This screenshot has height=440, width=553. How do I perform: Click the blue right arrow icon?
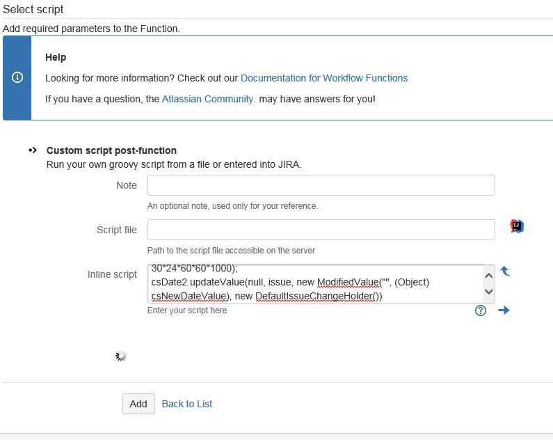click(x=504, y=311)
